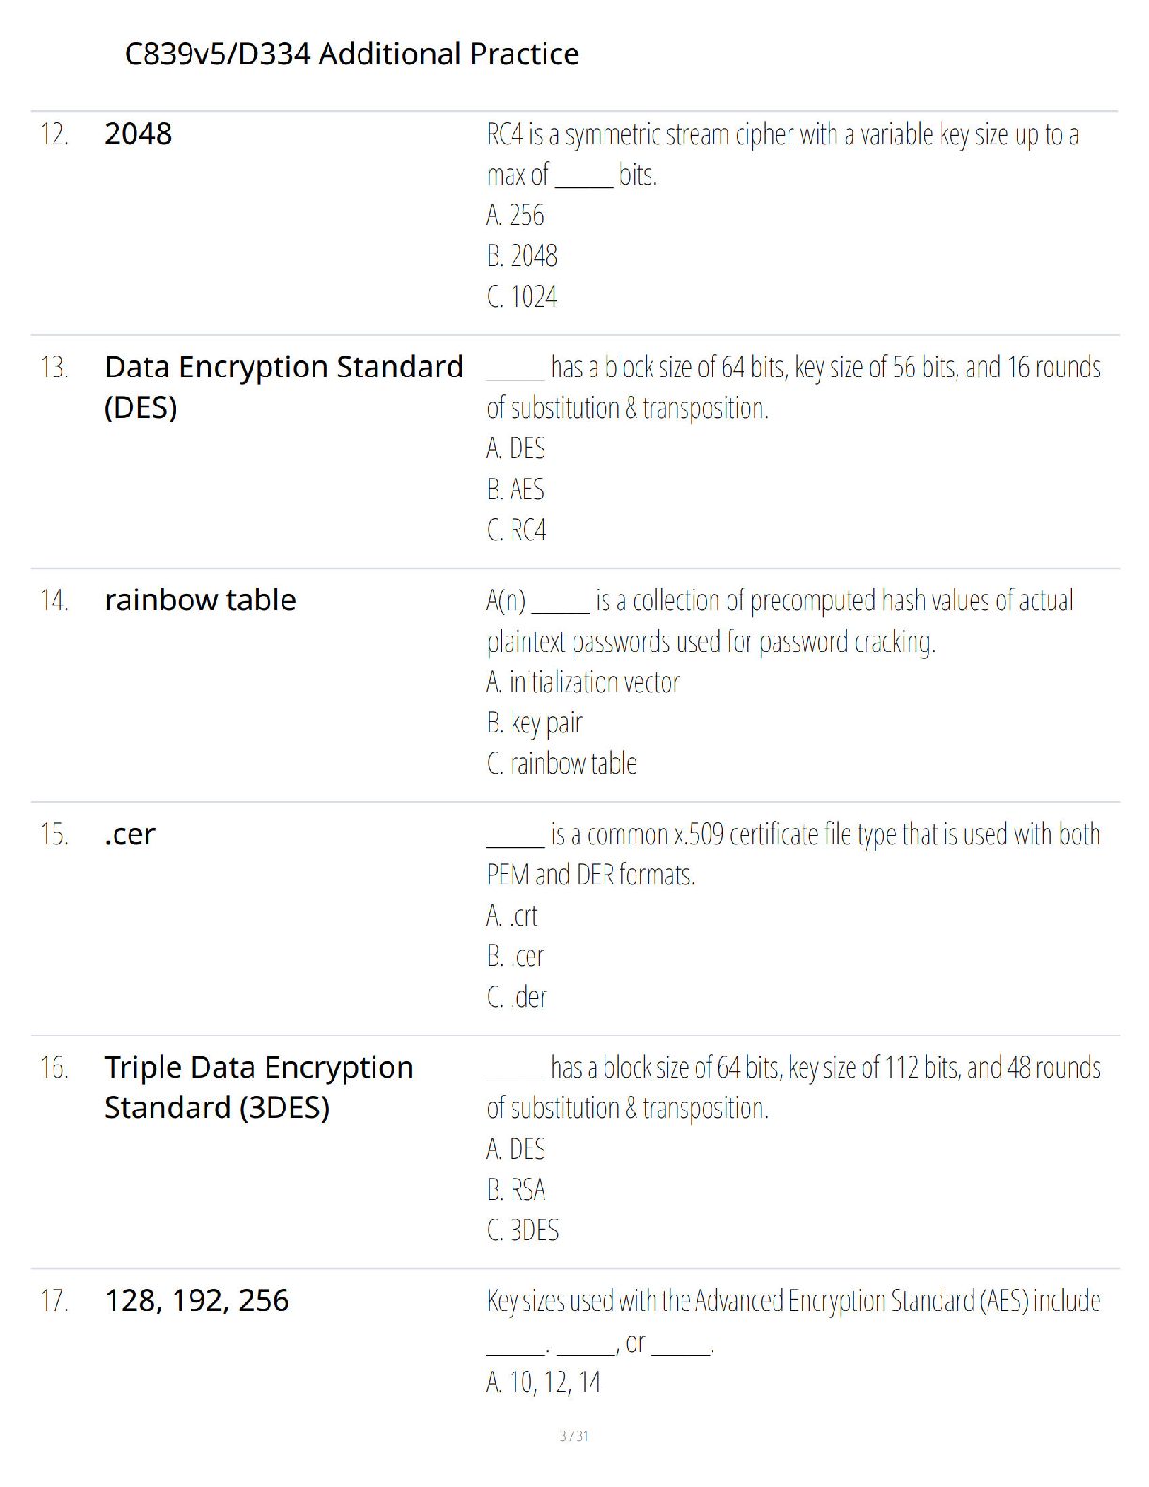Click the term Data Encryption Standard (DES)
Viewport: 1149px width, 1487px height.
pyautogui.click(x=283, y=387)
